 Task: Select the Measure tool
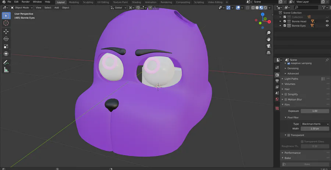coord(6,70)
